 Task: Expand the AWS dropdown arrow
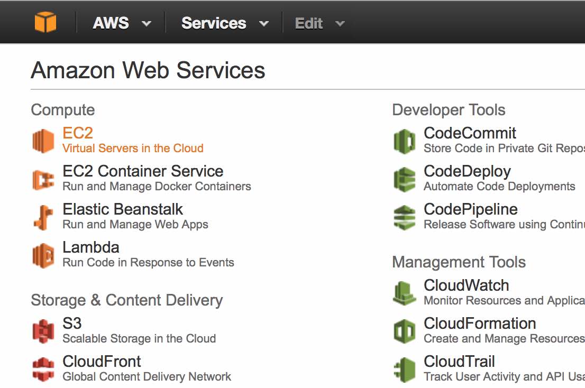coord(147,24)
